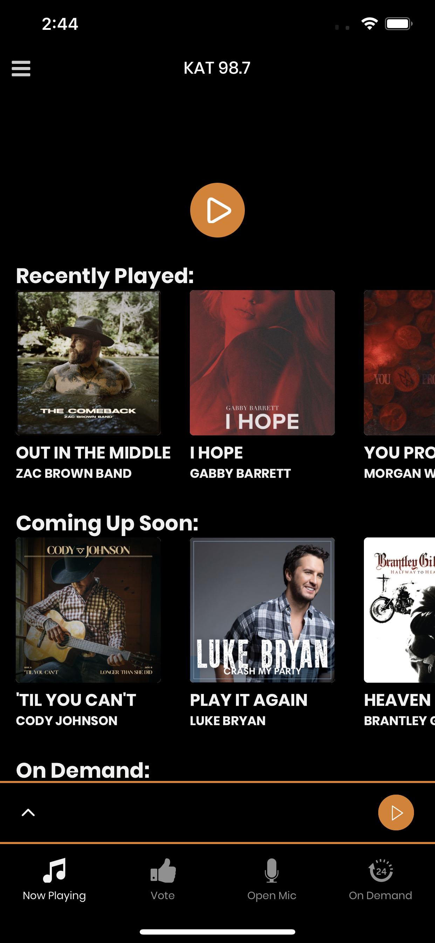Expand the mini player with the up chevron
The height and width of the screenshot is (943, 435).
coord(28,813)
